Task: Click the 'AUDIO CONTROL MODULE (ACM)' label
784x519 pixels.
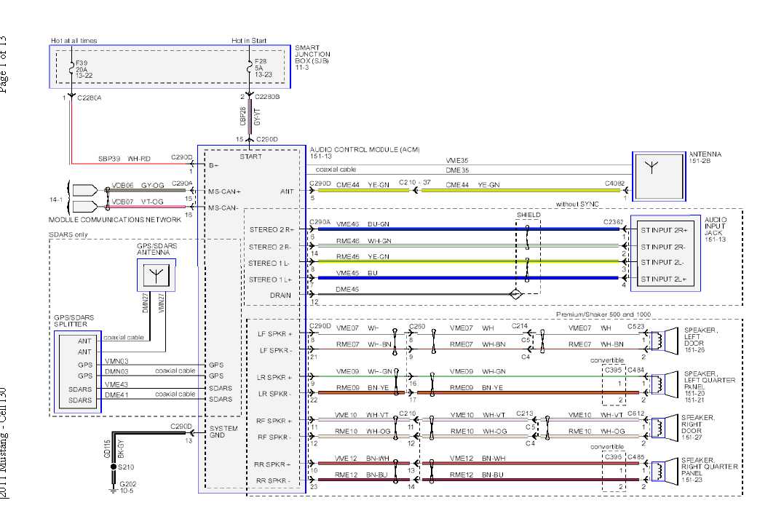Action: click(x=365, y=149)
